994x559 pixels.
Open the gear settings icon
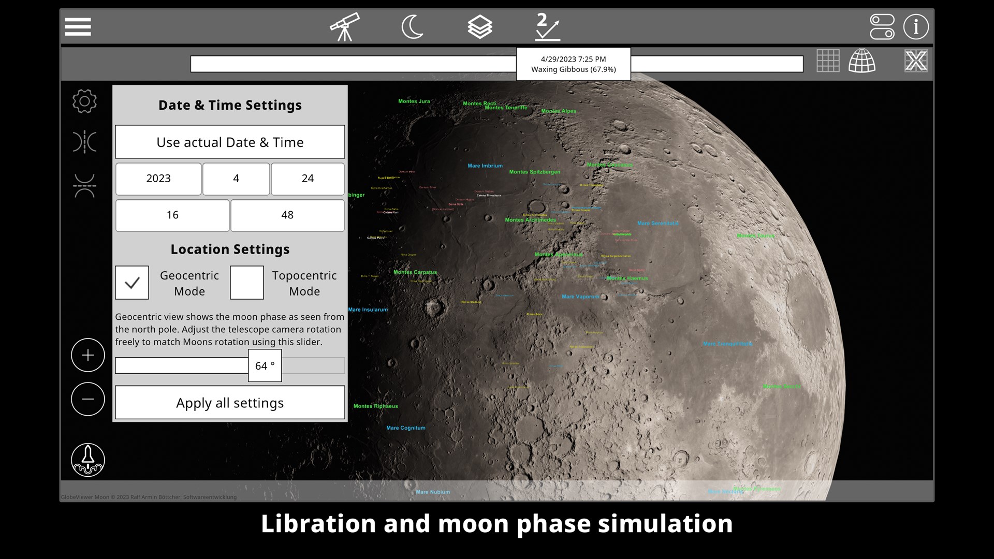tap(84, 101)
